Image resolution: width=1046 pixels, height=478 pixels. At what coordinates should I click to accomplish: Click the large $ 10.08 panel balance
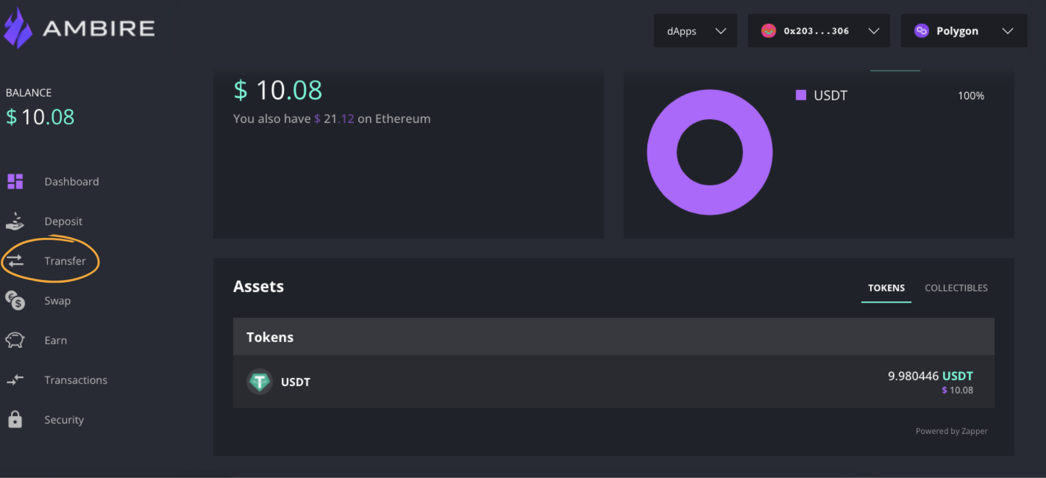tap(278, 90)
